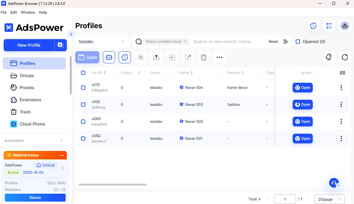Screen dimensions: 354x204
Task: Open the Window menu
Action: (28, 12)
